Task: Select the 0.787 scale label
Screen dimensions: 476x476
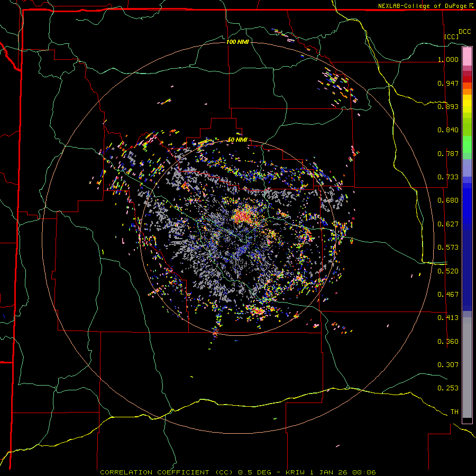Action: tap(448, 153)
